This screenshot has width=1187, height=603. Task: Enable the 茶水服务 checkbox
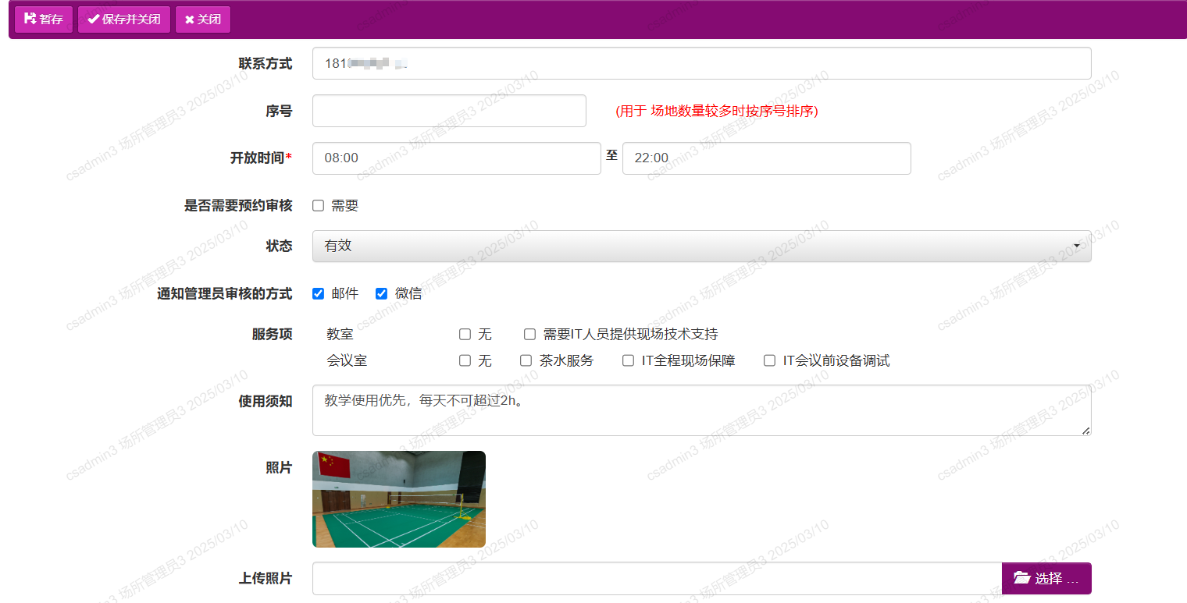point(526,360)
